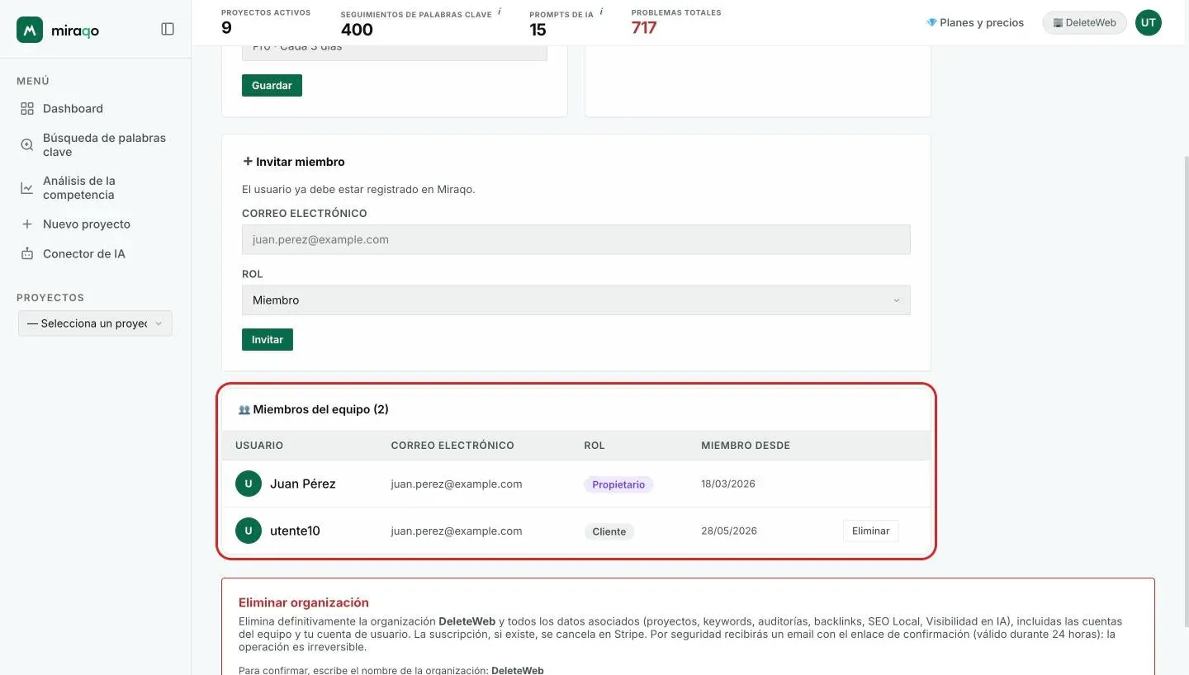Click the date 18/03/2026

728,484
